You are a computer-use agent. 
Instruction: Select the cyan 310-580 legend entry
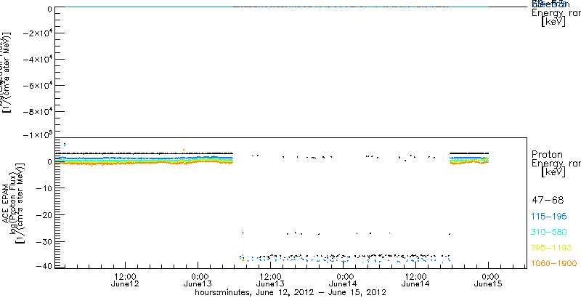[549, 233]
